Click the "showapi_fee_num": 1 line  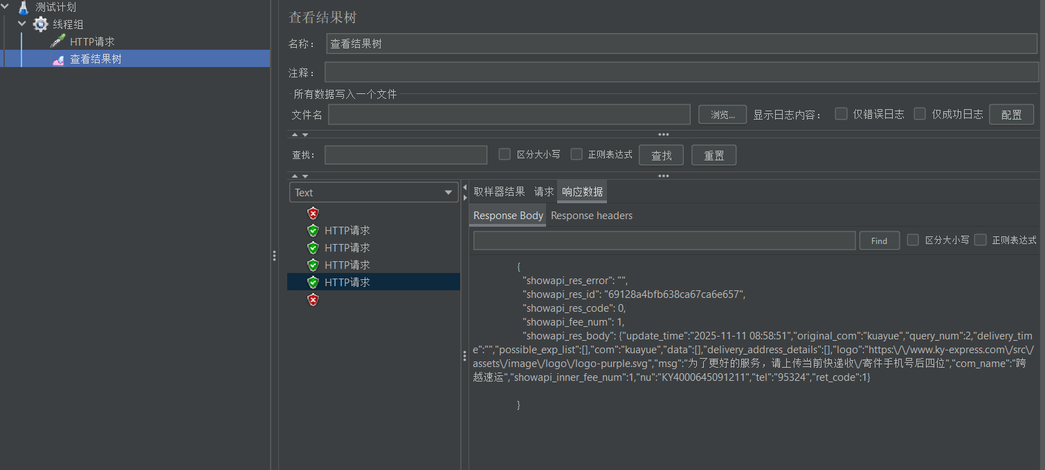click(574, 322)
